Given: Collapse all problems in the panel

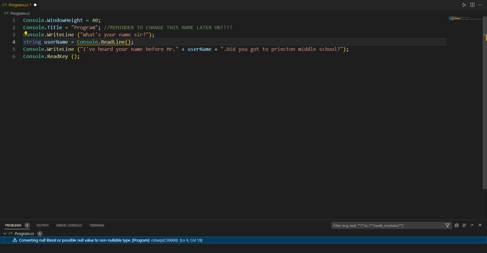Looking at the screenshot, I should pyautogui.click(x=457, y=225).
